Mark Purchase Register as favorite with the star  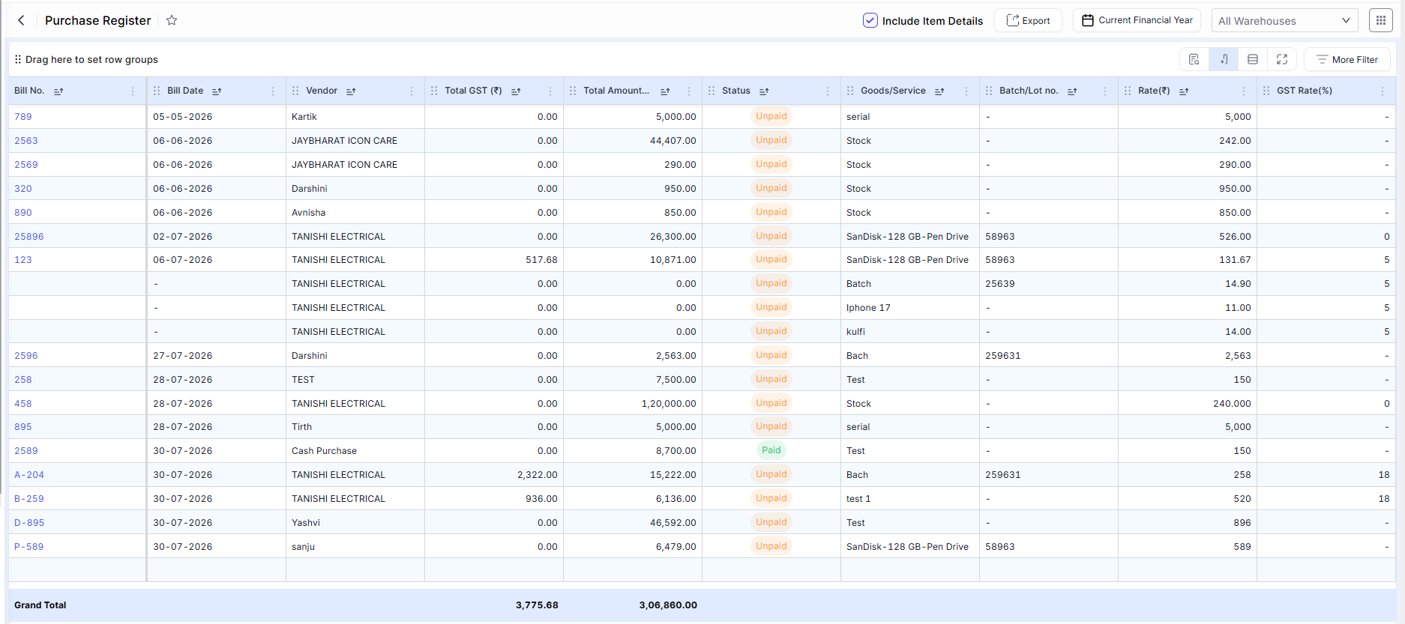tap(172, 20)
